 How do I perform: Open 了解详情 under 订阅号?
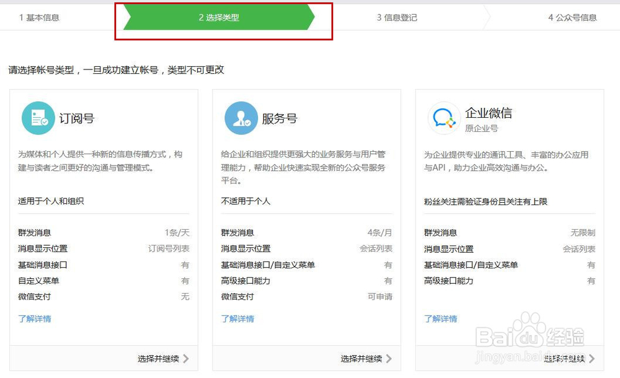[35, 320]
